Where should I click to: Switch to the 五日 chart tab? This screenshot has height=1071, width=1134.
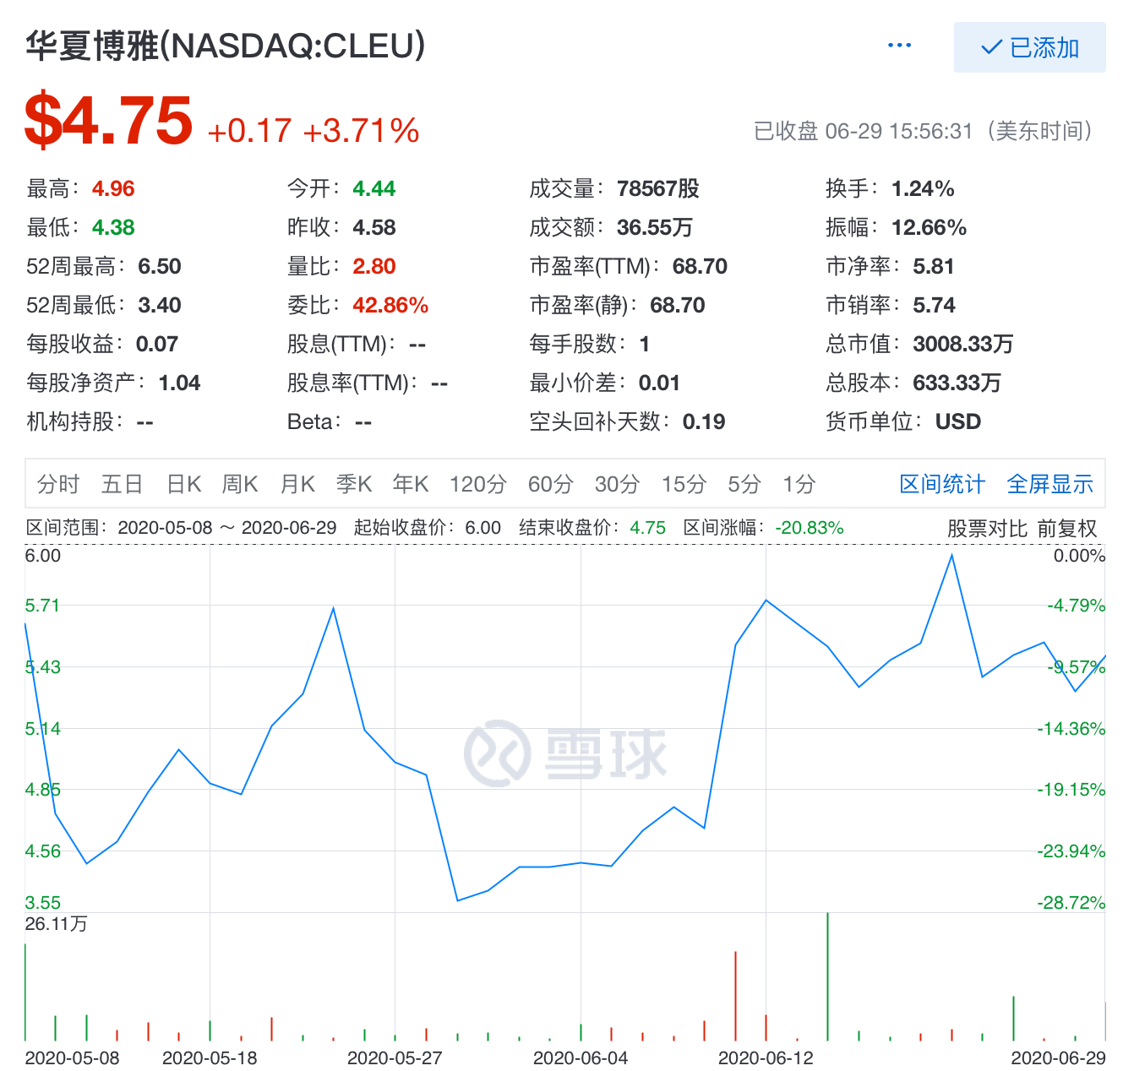123,484
